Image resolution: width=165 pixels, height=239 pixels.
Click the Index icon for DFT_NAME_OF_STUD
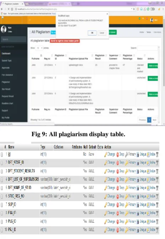coord(148,188)
